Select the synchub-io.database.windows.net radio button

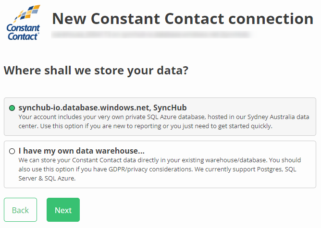click(x=12, y=108)
